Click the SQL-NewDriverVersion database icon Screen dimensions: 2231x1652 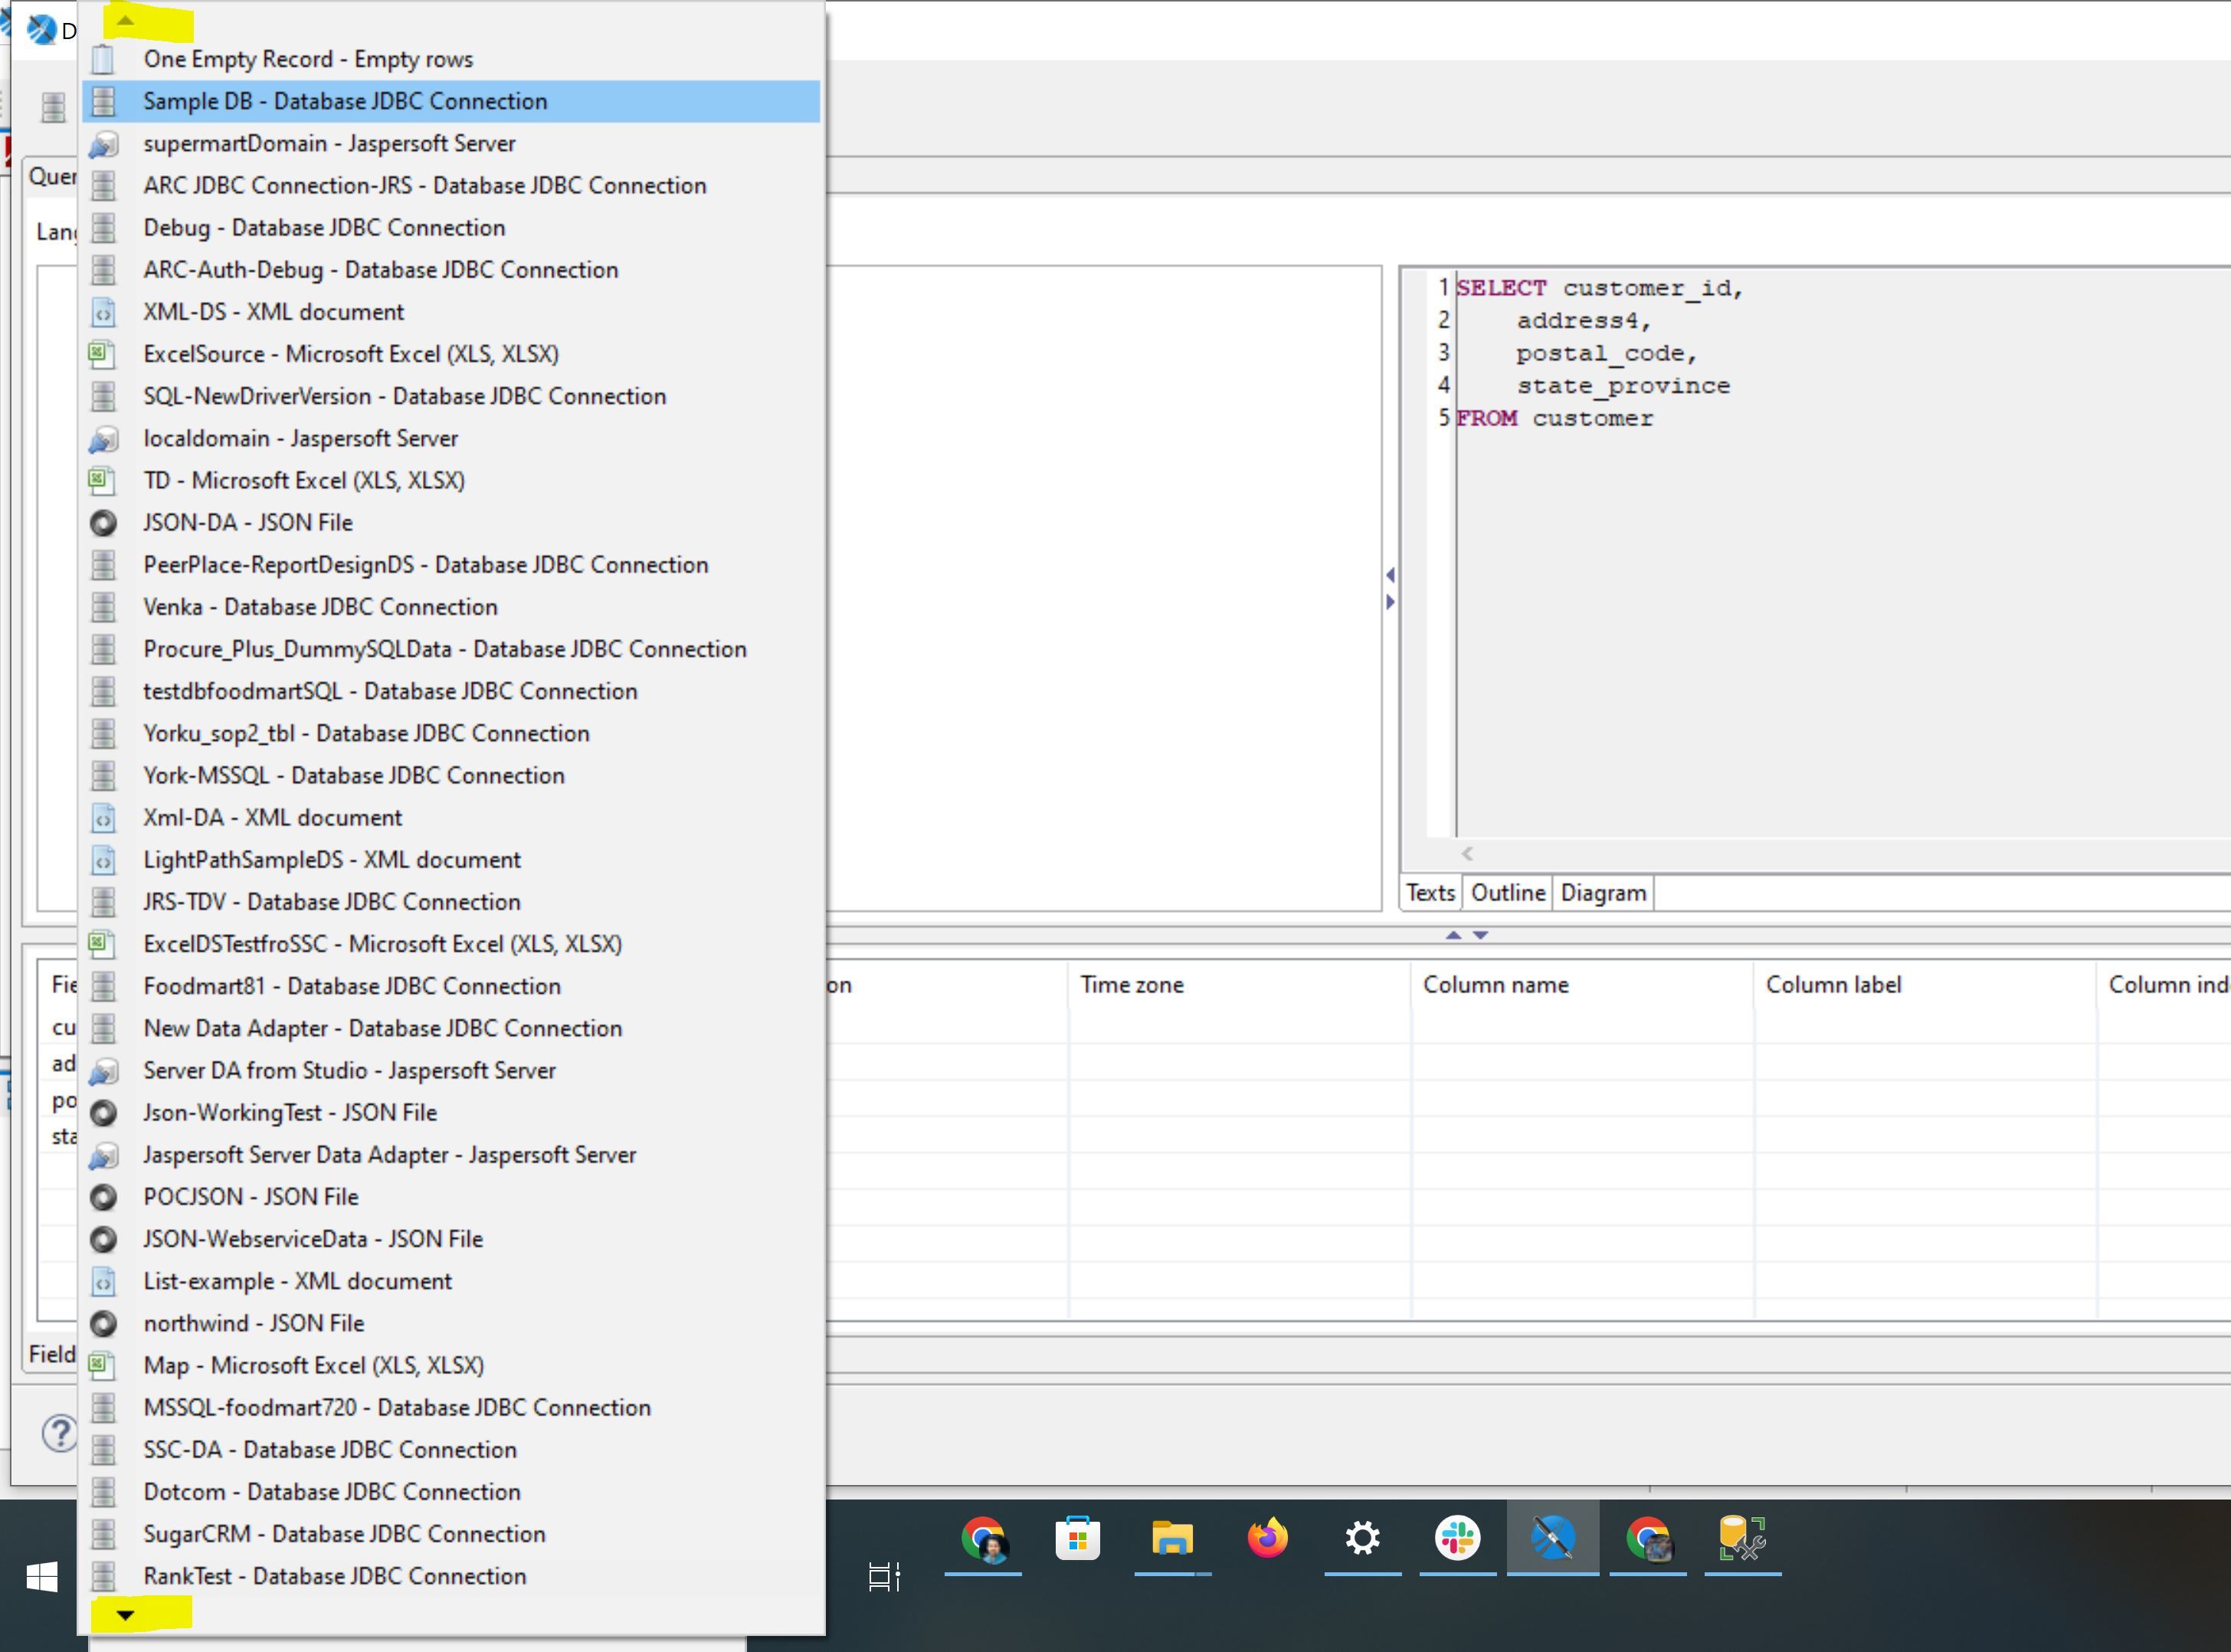pos(103,396)
